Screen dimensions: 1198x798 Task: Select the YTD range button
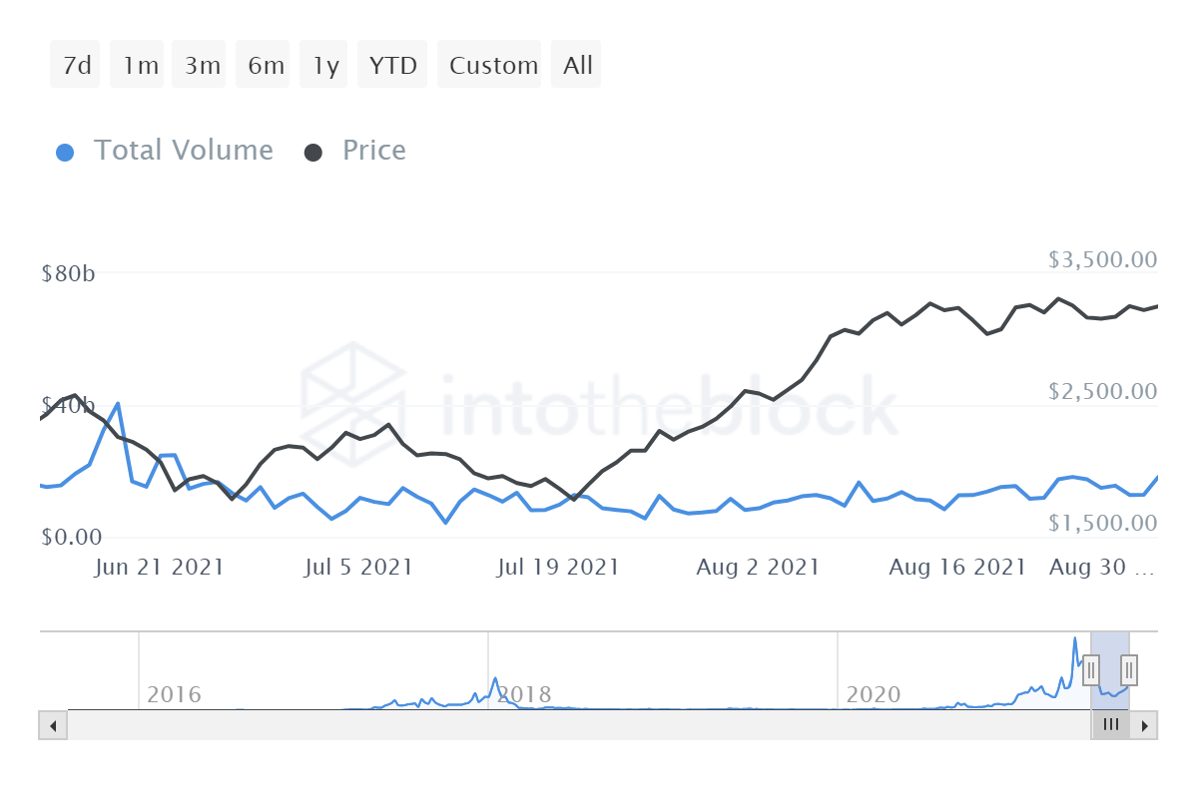click(x=392, y=65)
